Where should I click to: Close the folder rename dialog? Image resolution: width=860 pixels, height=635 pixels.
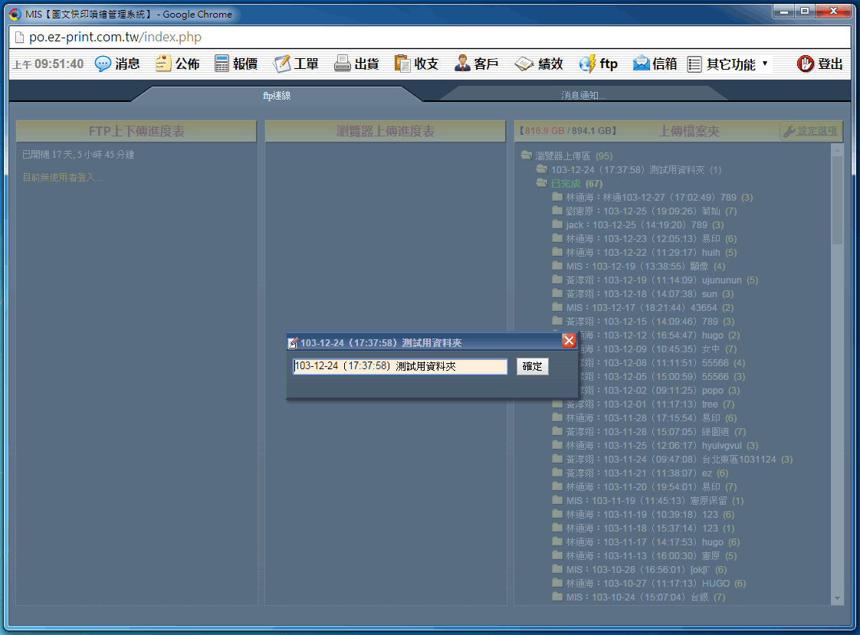569,342
